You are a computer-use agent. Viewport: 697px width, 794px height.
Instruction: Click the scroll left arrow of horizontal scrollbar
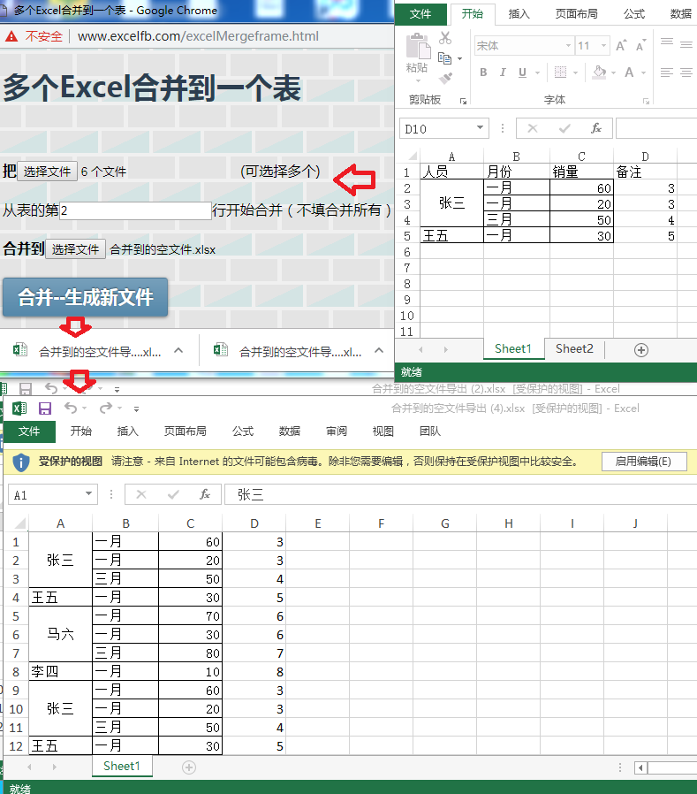(x=640, y=767)
